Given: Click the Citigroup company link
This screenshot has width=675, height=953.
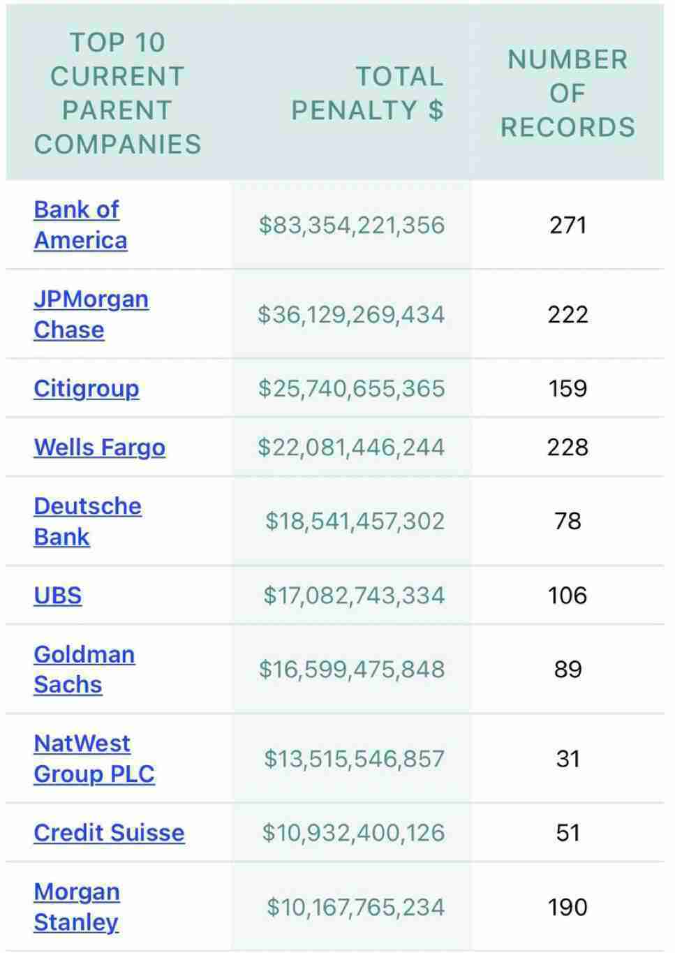Looking at the screenshot, I should coord(86,388).
